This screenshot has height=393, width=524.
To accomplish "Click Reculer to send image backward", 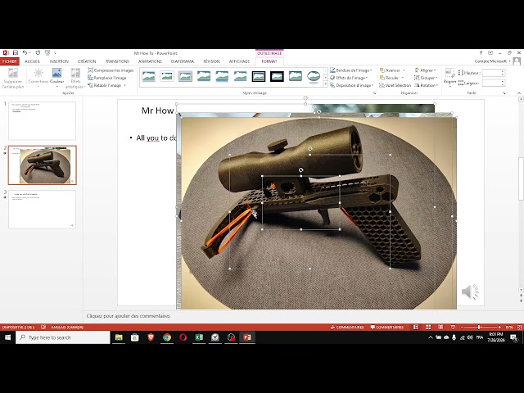I will tap(389, 78).
